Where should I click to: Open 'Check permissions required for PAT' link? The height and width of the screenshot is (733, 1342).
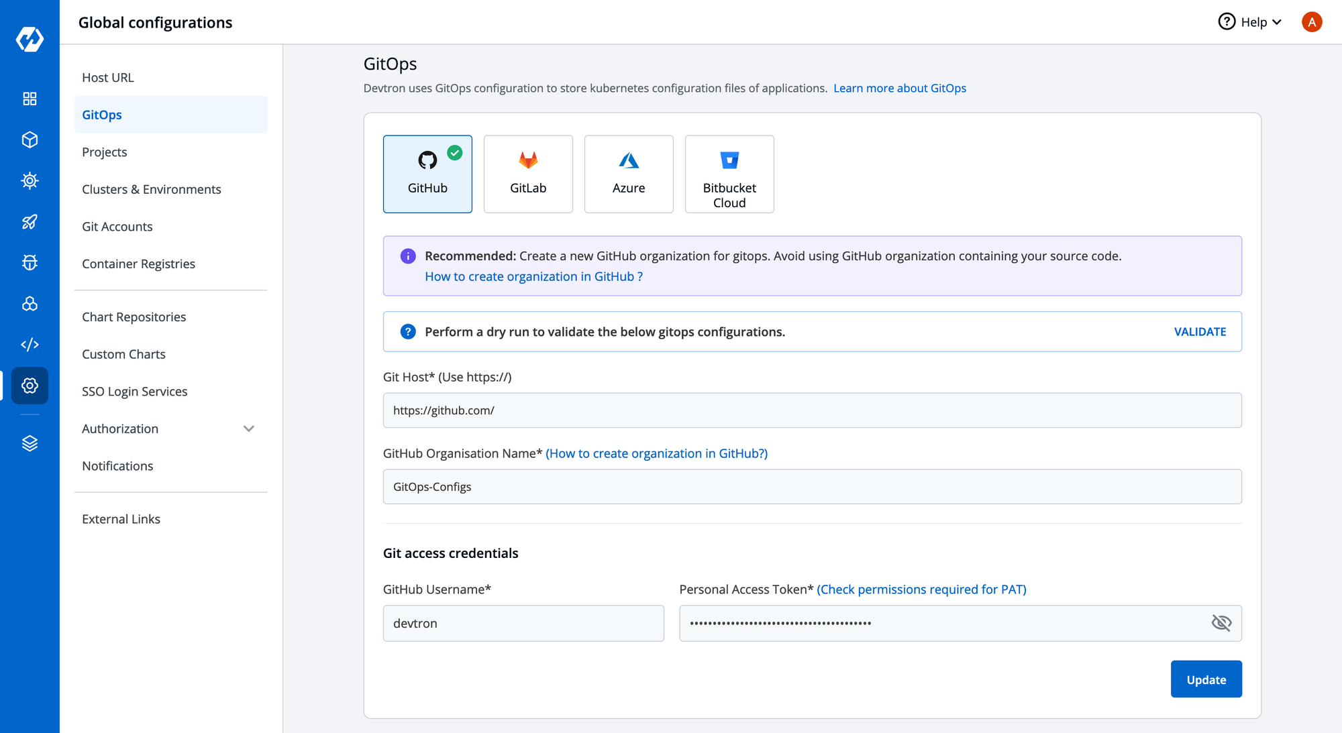[x=921, y=589]
